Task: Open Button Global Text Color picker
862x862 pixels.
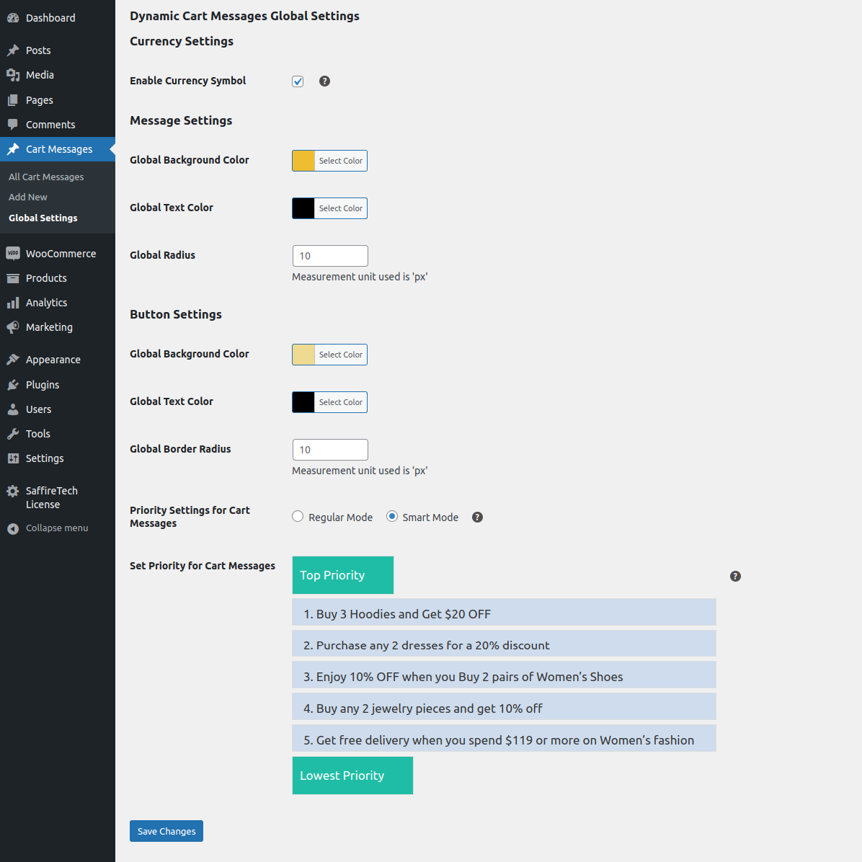Action: pyautogui.click(x=340, y=402)
